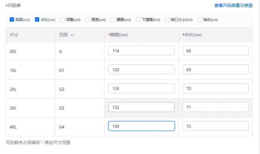260x154 pixels.
Task: Edit the 0XL 衣长 value 68
Action: tap(215, 51)
